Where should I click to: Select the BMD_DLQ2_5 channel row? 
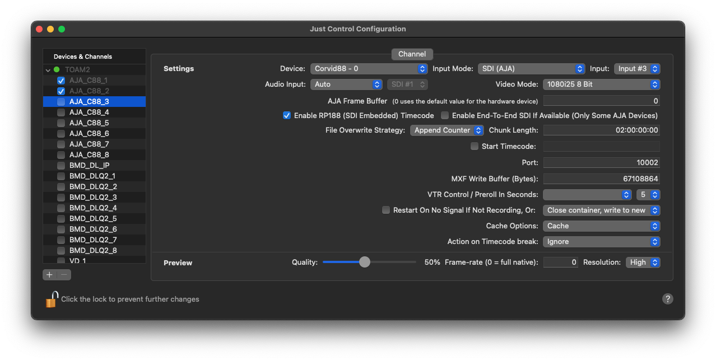tap(94, 219)
